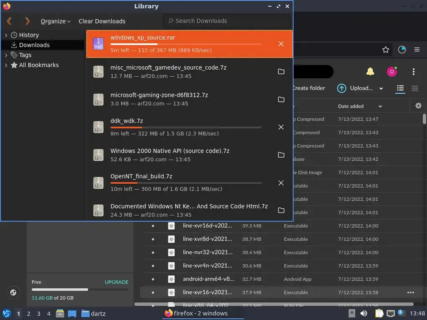Open notifications bell in the browser page
Screen dimensions: 427x320
(370, 72)
